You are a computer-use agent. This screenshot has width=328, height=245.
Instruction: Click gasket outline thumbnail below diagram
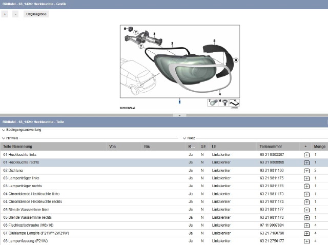234,103
